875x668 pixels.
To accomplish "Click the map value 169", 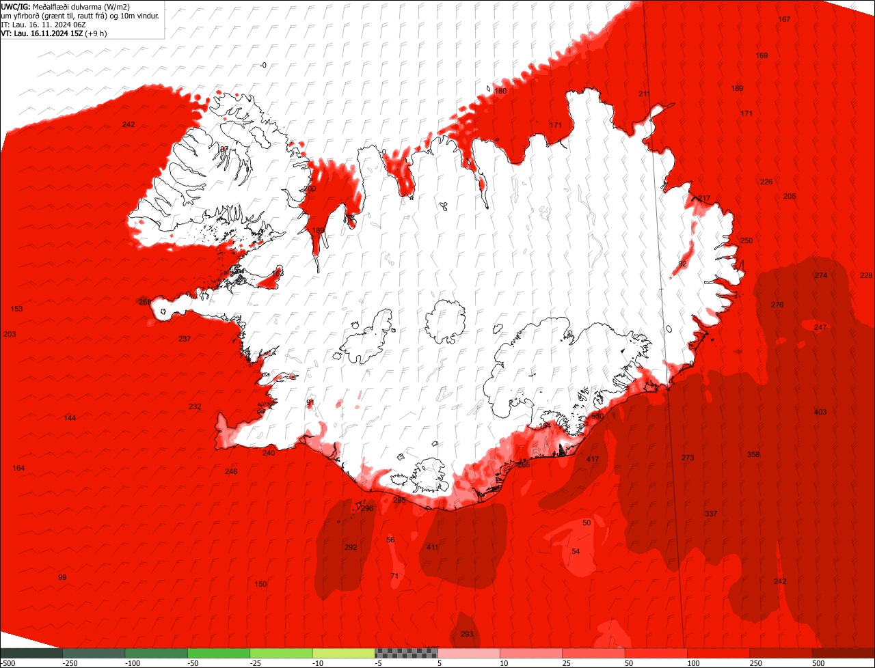I will coord(762,55).
